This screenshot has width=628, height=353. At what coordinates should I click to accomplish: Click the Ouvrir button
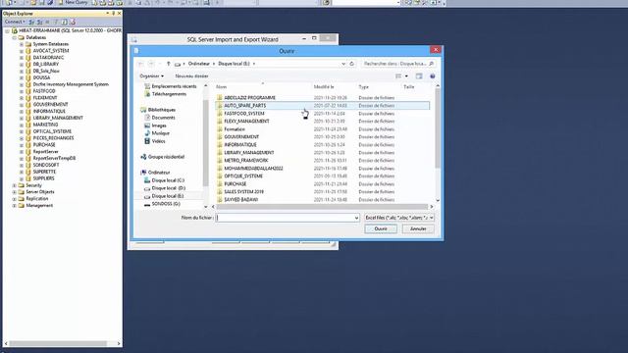pos(381,228)
